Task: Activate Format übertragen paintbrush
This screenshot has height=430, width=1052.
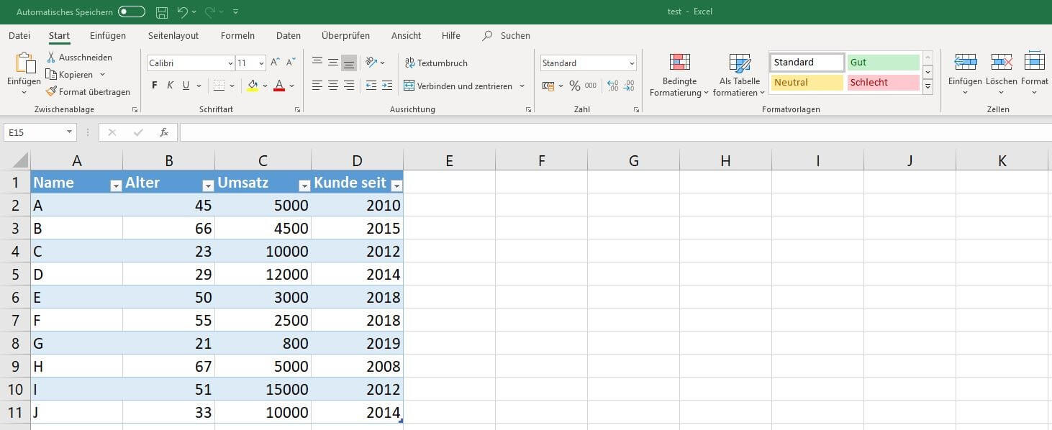Action: (52, 91)
